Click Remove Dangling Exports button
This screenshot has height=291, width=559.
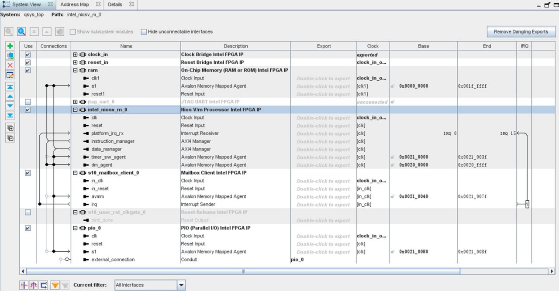[x=521, y=31]
